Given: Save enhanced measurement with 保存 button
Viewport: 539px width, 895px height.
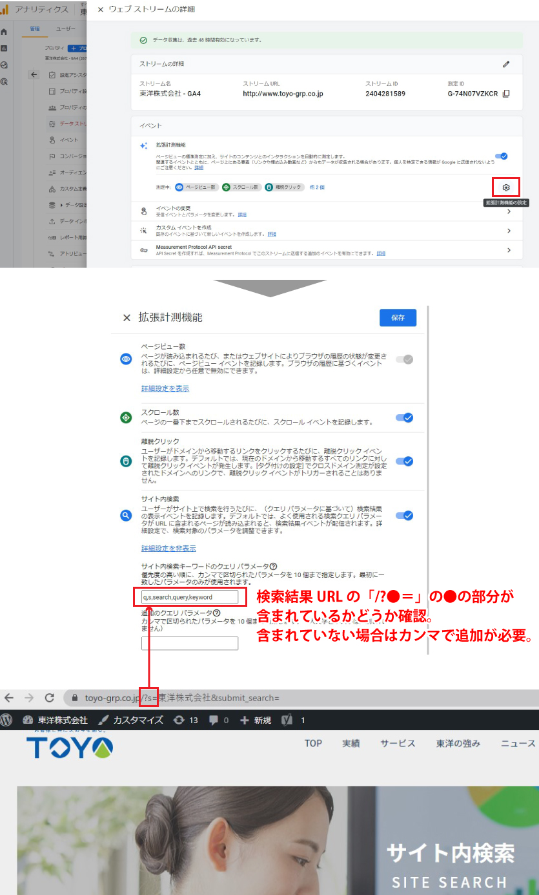Looking at the screenshot, I should 398,318.
